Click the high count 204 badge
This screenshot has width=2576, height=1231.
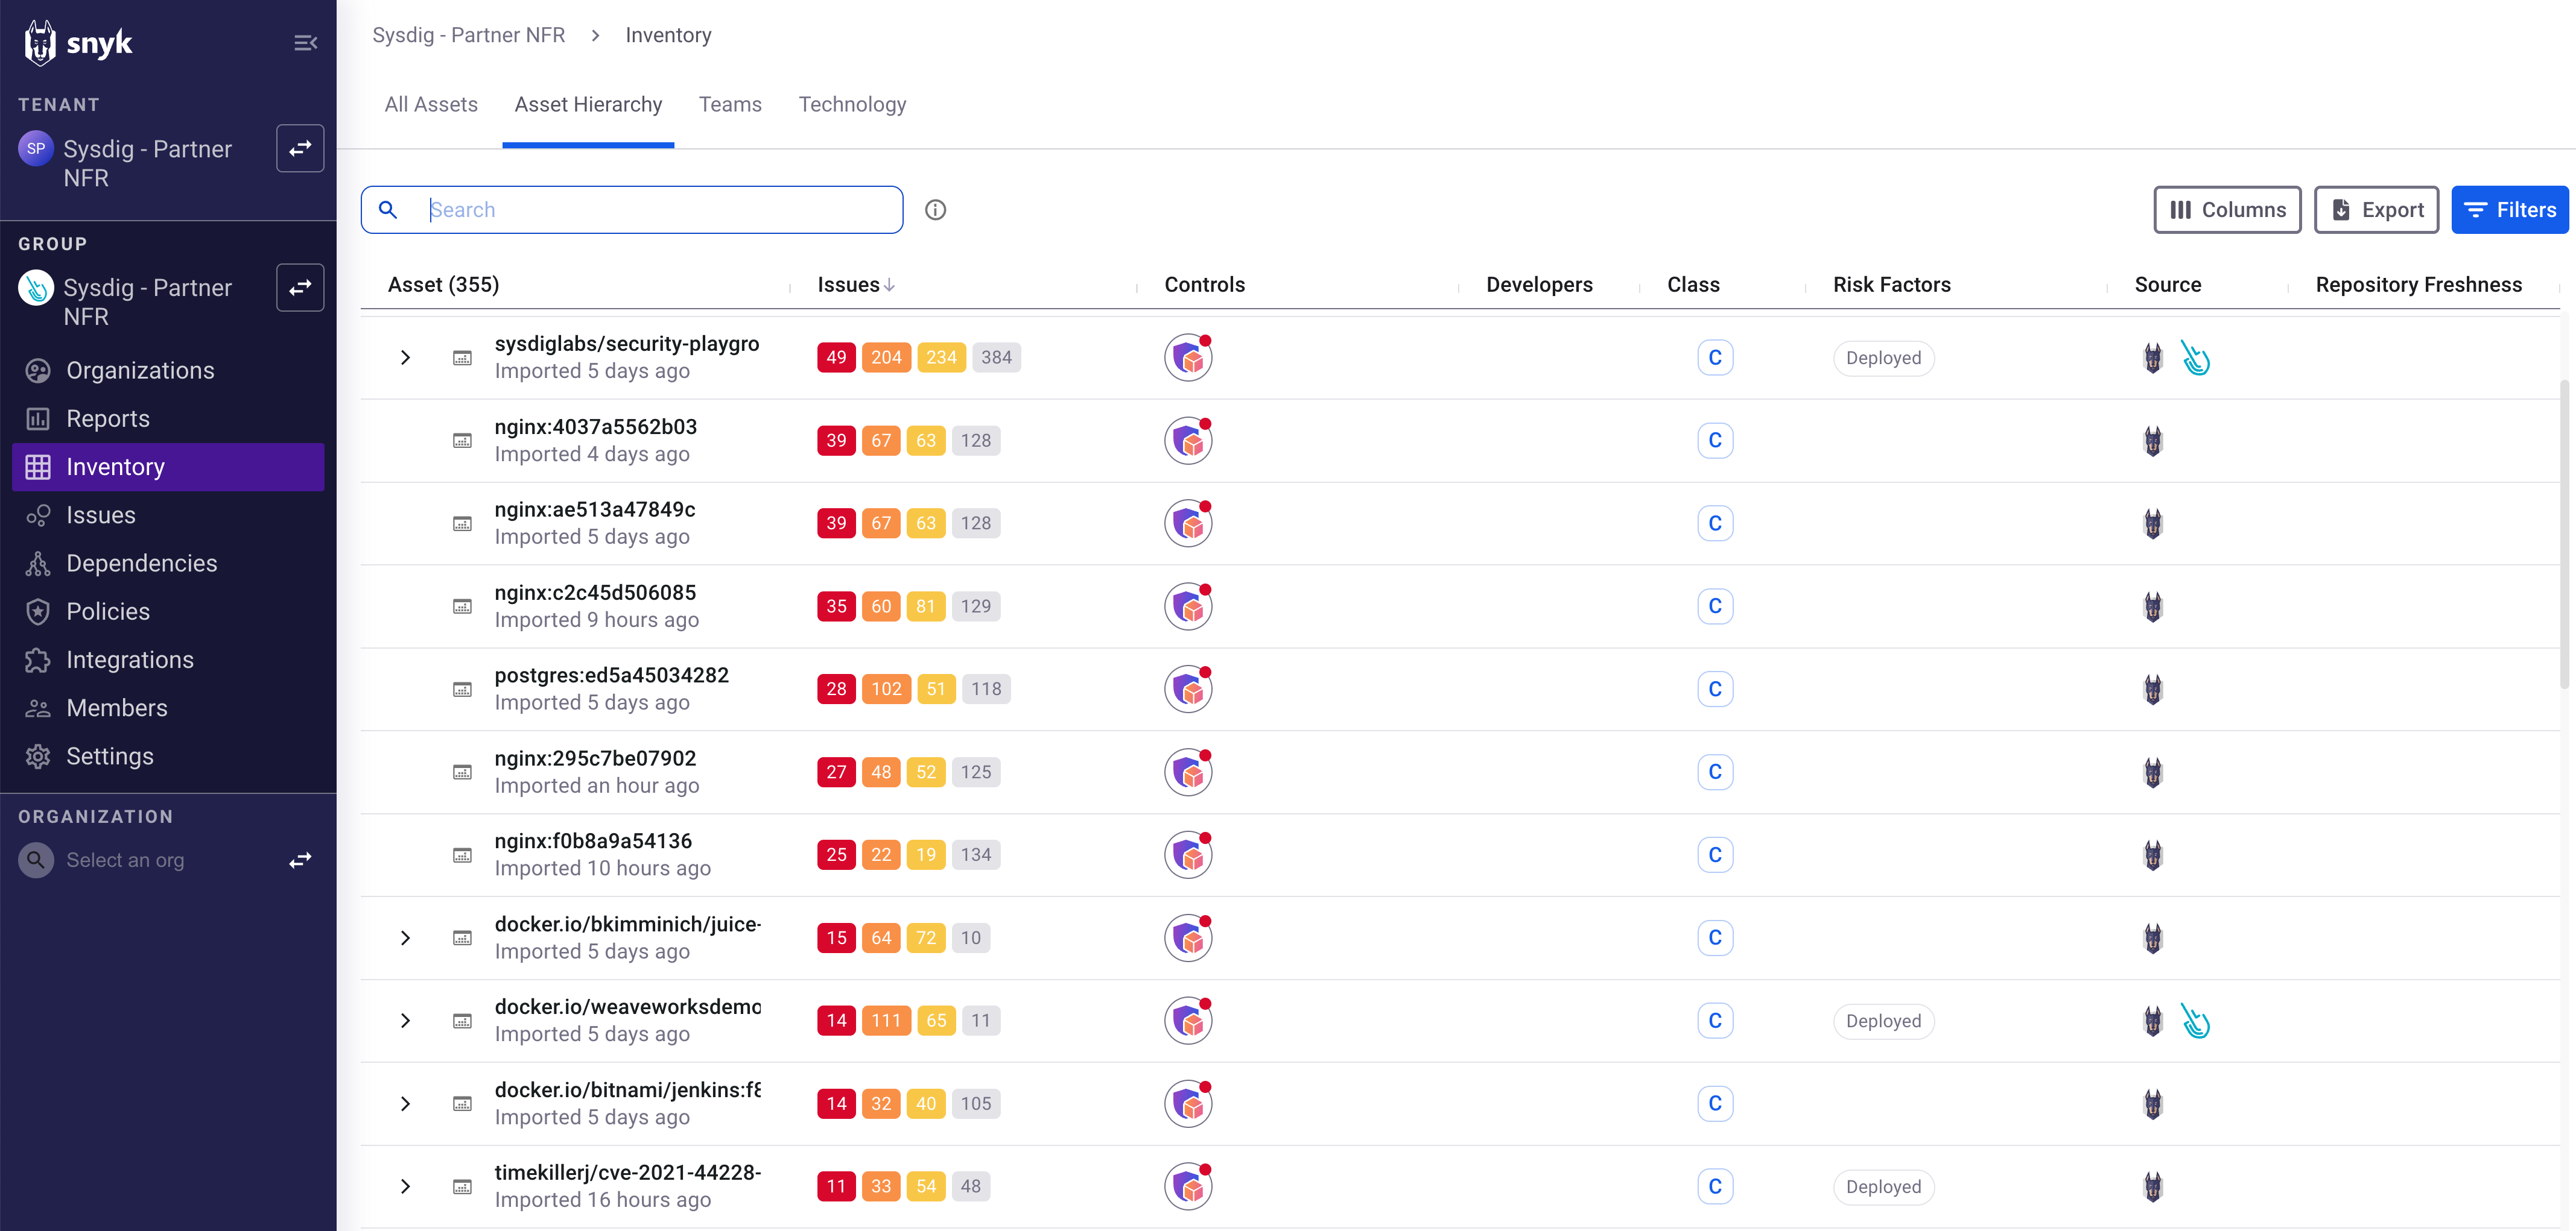tap(886, 357)
